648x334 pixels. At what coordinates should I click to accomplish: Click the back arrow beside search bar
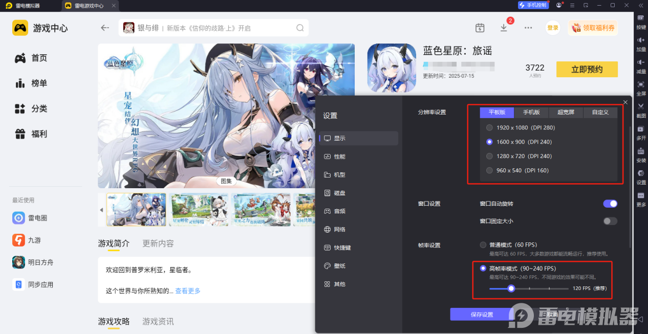pos(105,28)
